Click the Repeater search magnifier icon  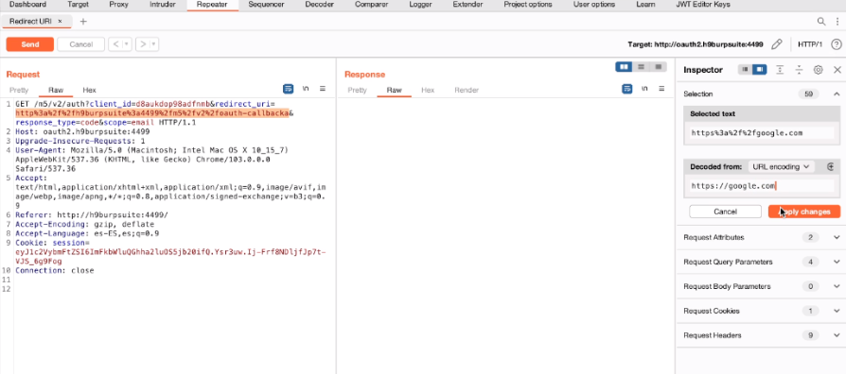tap(820, 22)
